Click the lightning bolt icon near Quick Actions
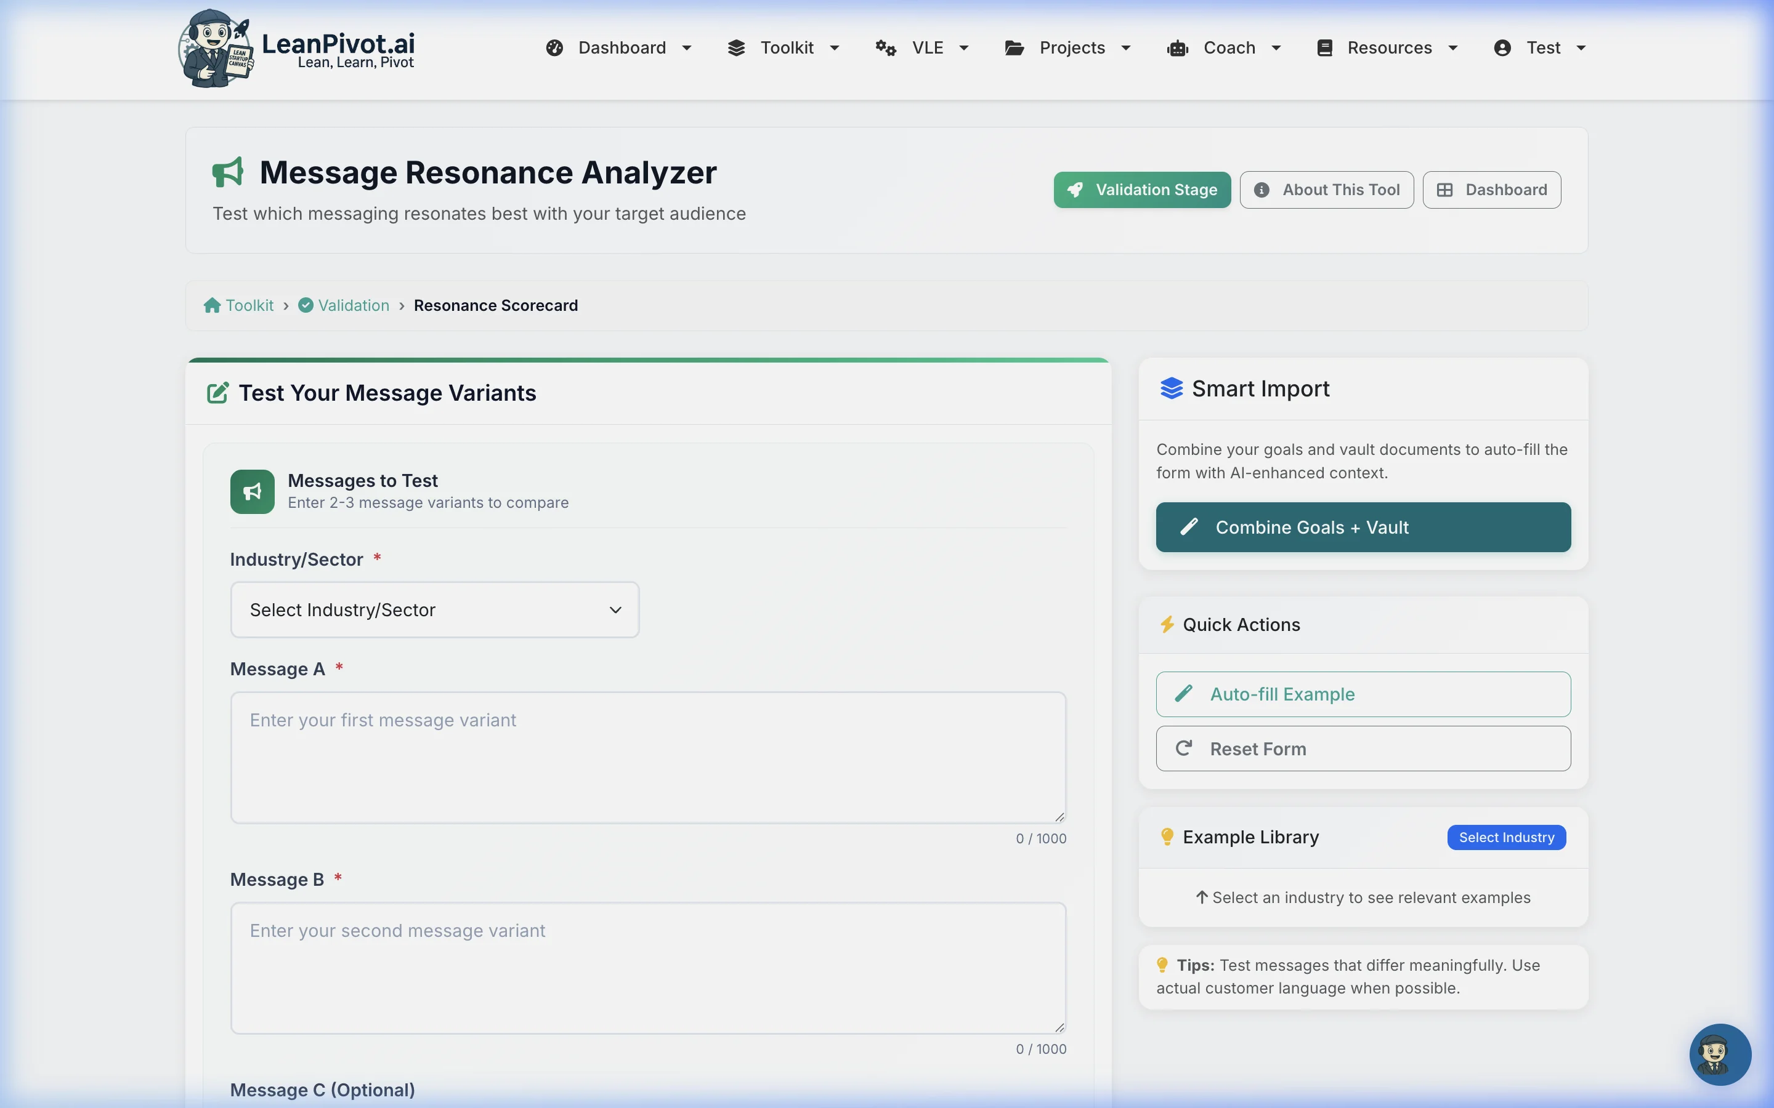The height and width of the screenshot is (1108, 1774). click(x=1168, y=624)
